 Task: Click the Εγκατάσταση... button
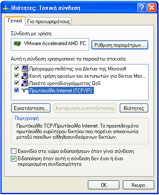pos(31,108)
